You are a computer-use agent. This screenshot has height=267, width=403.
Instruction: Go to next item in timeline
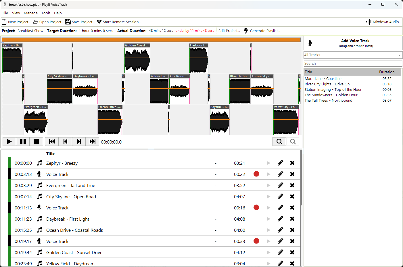(x=79, y=142)
